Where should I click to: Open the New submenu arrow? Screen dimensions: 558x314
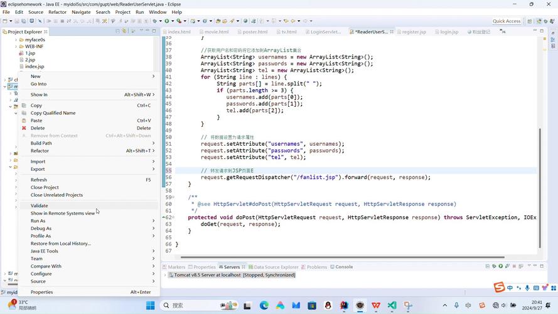tap(153, 76)
